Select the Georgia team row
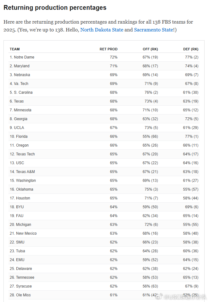Viewport: 209px width, 302px height. point(104,119)
